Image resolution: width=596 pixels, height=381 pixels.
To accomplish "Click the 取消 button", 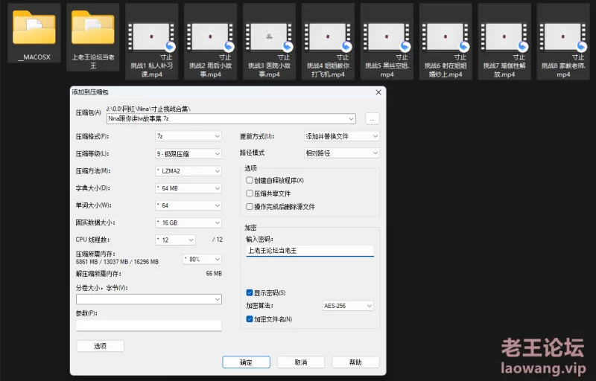I will click(x=301, y=362).
